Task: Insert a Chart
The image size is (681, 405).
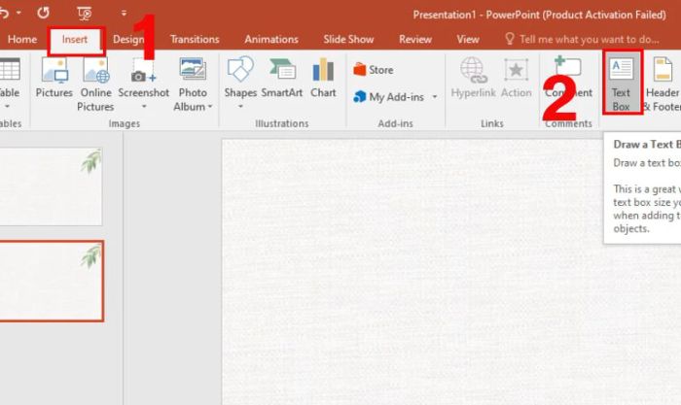Action: coord(323,77)
